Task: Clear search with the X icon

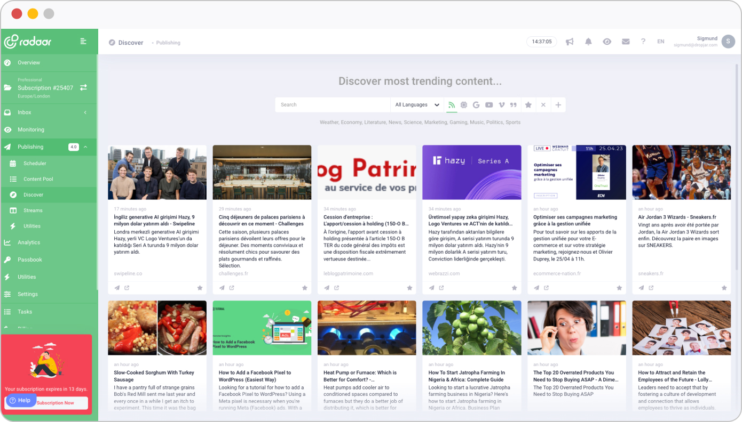Action: (543, 105)
